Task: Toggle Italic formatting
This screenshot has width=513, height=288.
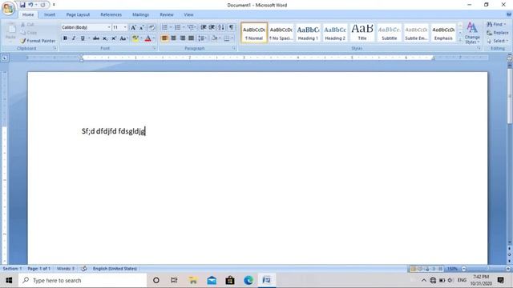Action: tap(74, 38)
